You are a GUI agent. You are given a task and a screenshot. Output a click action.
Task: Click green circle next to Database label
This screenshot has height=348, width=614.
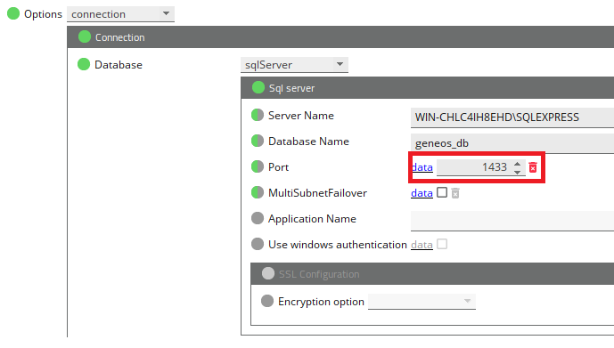tap(84, 64)
